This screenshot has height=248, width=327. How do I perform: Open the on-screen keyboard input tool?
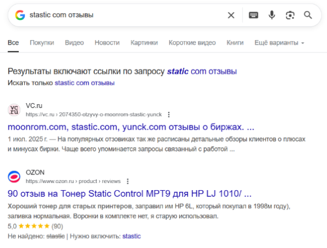[253, 15]
